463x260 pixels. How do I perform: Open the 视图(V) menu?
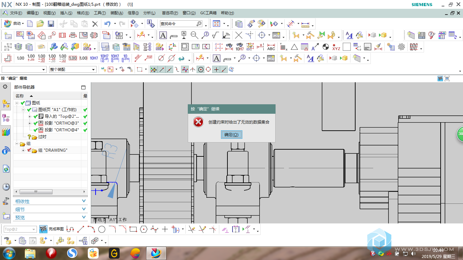point(49,13)
